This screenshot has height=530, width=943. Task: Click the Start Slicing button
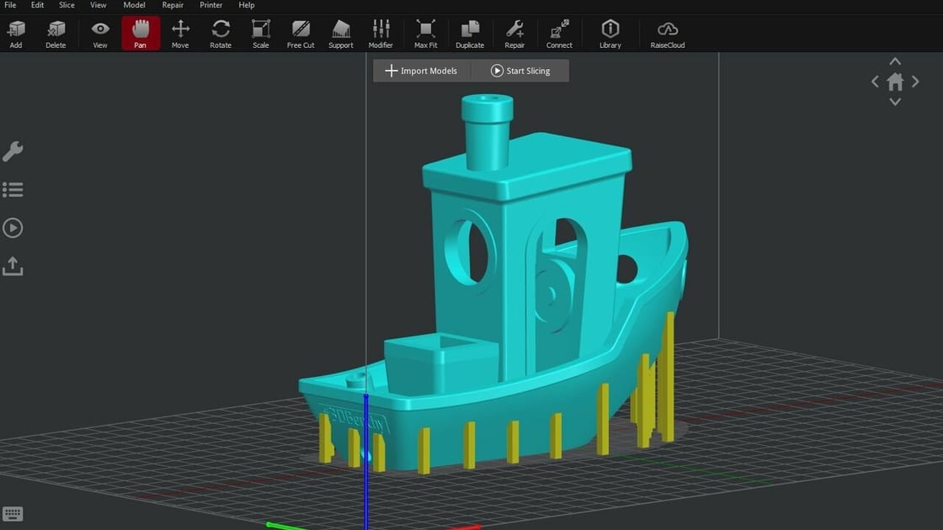pos(520,71)
